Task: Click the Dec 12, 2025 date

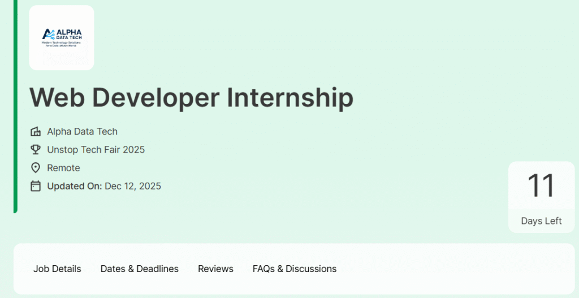Action: [x=133, y=186]
